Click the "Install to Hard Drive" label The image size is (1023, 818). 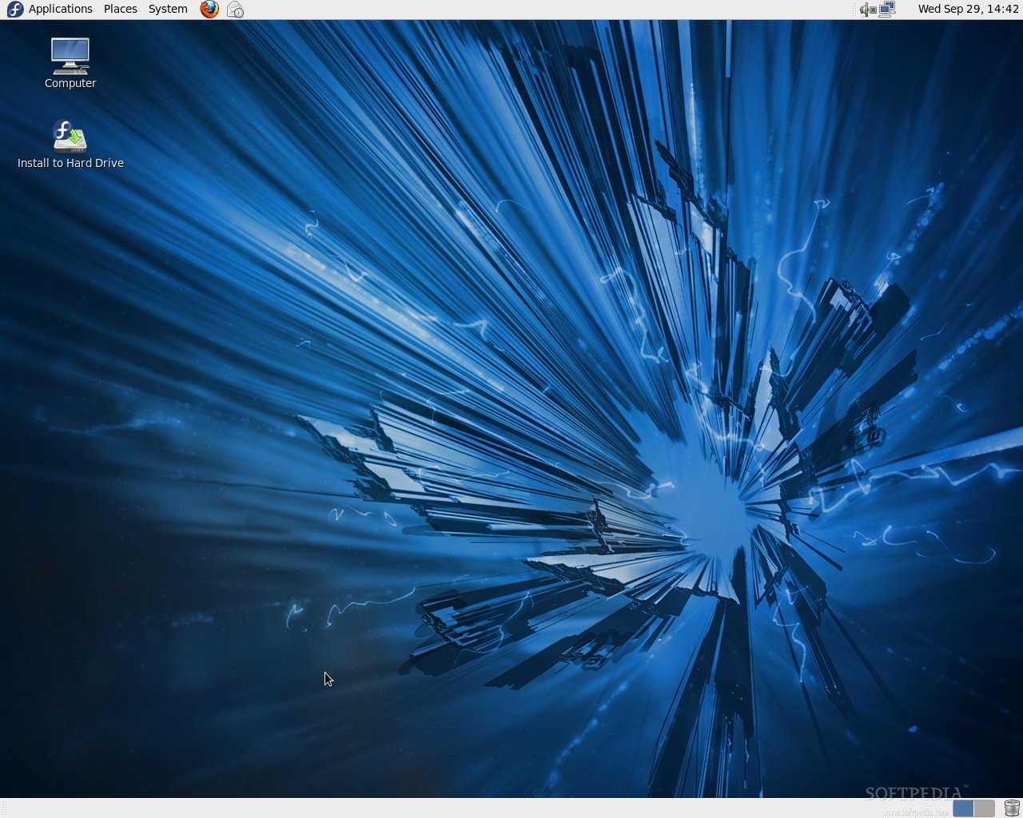[70, 163]
